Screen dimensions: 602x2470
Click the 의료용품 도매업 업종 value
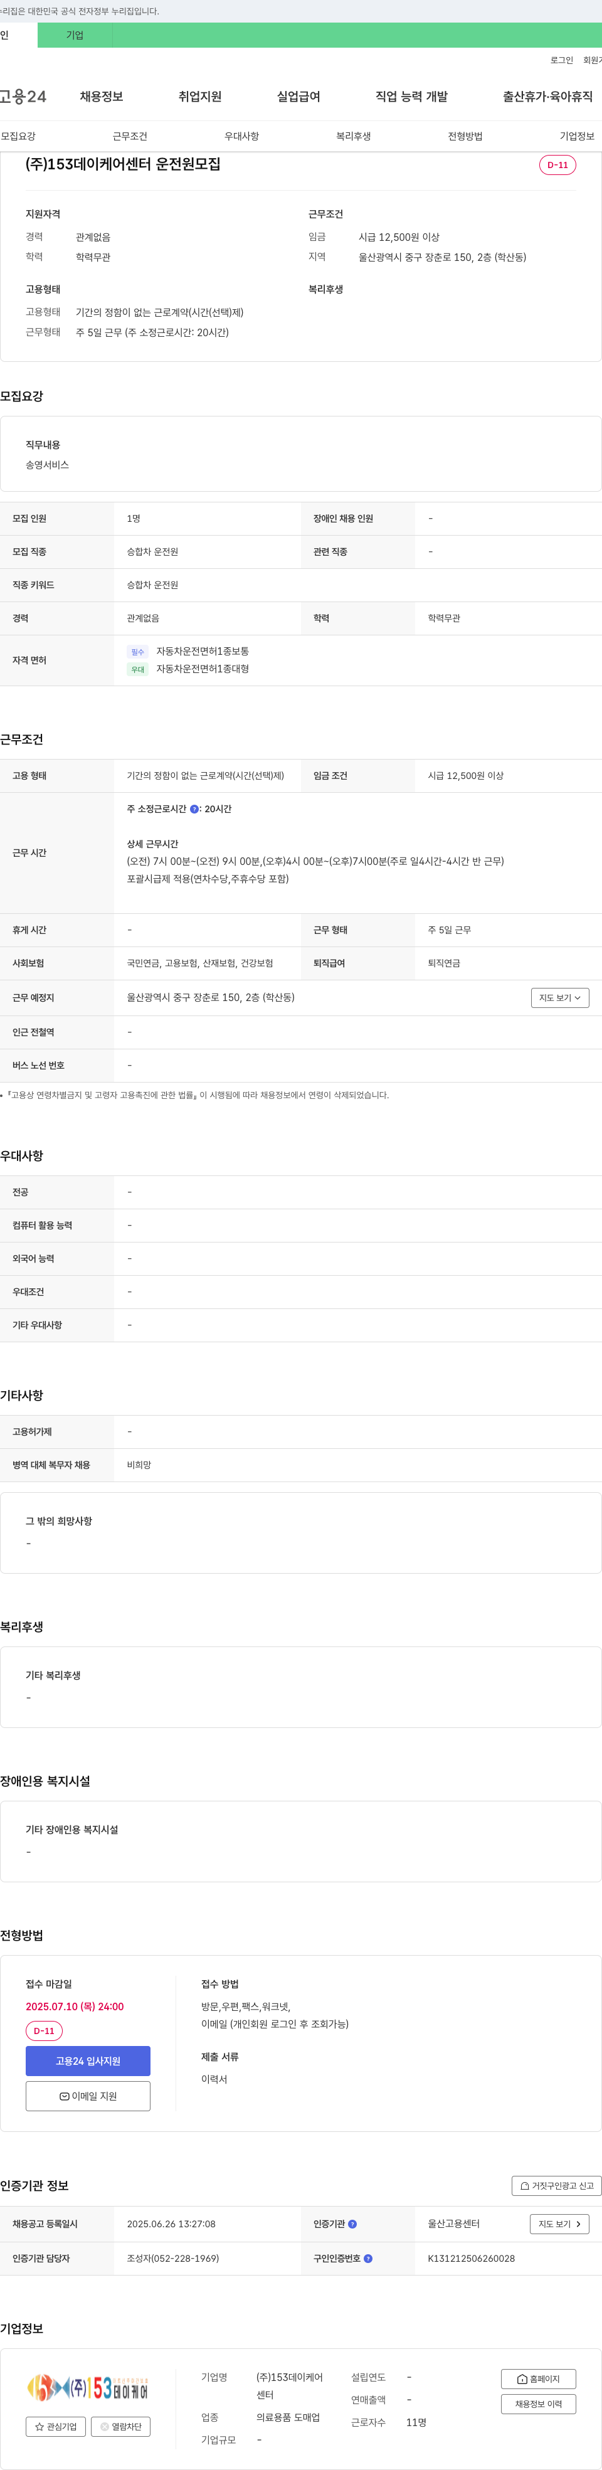pos(288,2417)
